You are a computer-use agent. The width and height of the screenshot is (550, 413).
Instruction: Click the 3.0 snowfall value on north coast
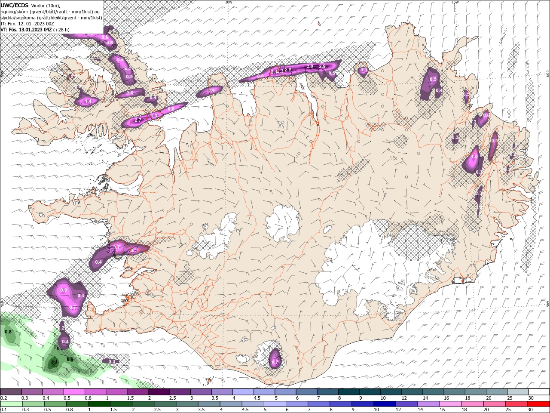coord(310,67)
